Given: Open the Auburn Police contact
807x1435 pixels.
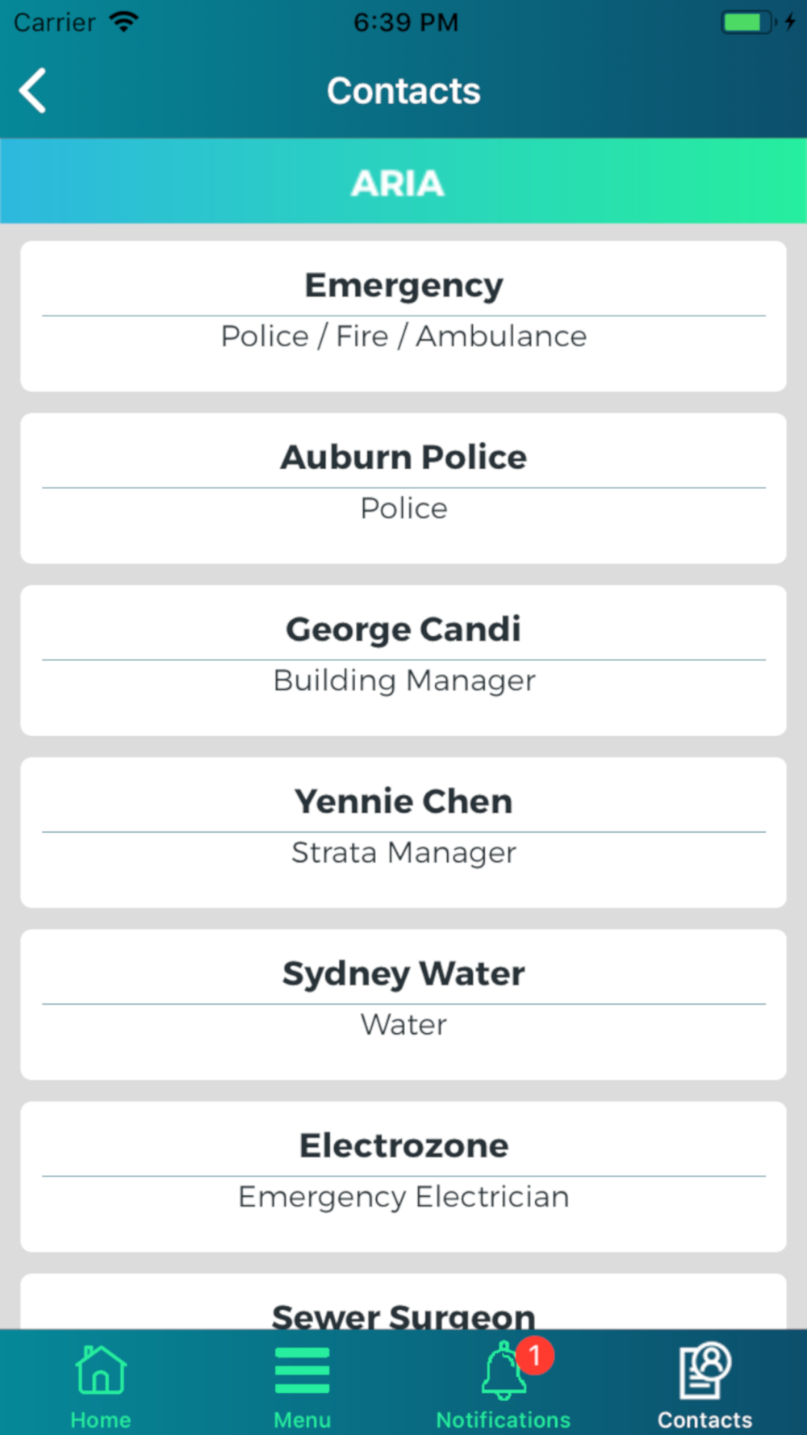Looking at the screenshot, I should (403, 487).
